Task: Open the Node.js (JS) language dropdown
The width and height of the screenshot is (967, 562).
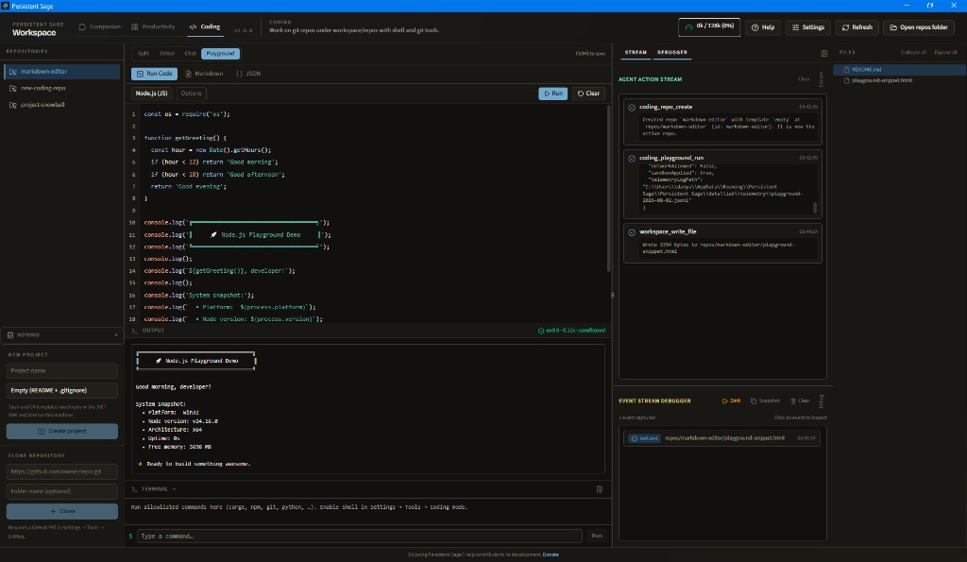Action: [152, 94]
